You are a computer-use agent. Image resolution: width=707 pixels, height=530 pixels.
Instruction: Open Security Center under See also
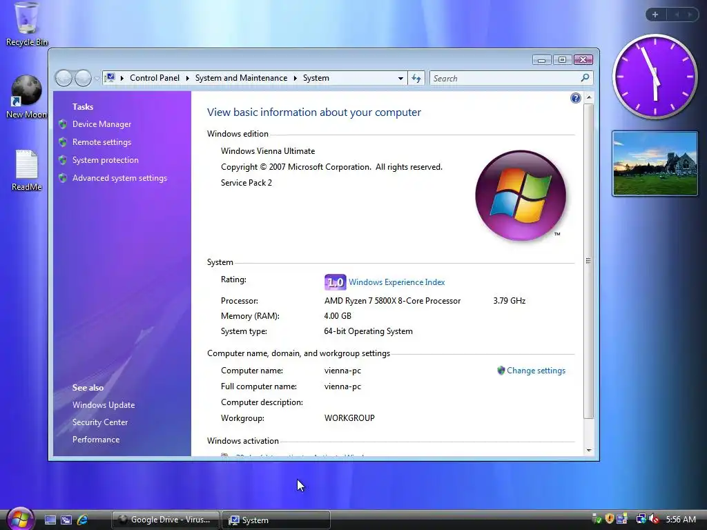coord(100,422)
